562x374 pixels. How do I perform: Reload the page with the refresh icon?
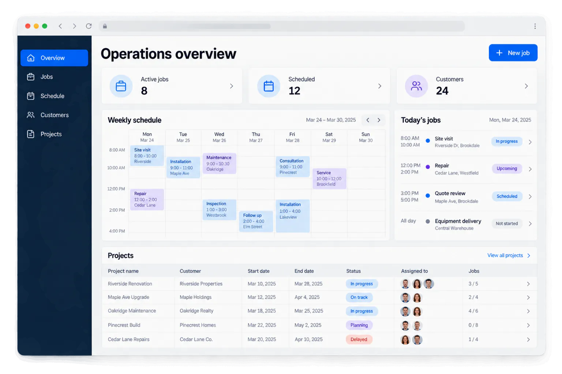click(x=89, y=26)
